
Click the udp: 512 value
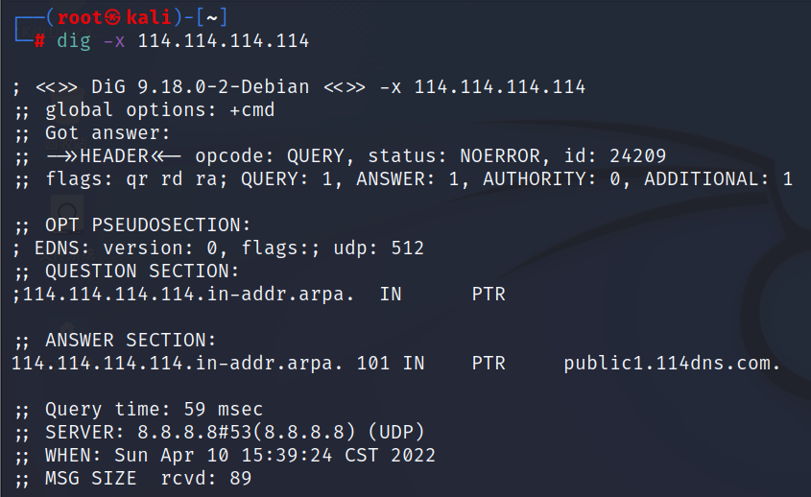[x=378, y=248]
